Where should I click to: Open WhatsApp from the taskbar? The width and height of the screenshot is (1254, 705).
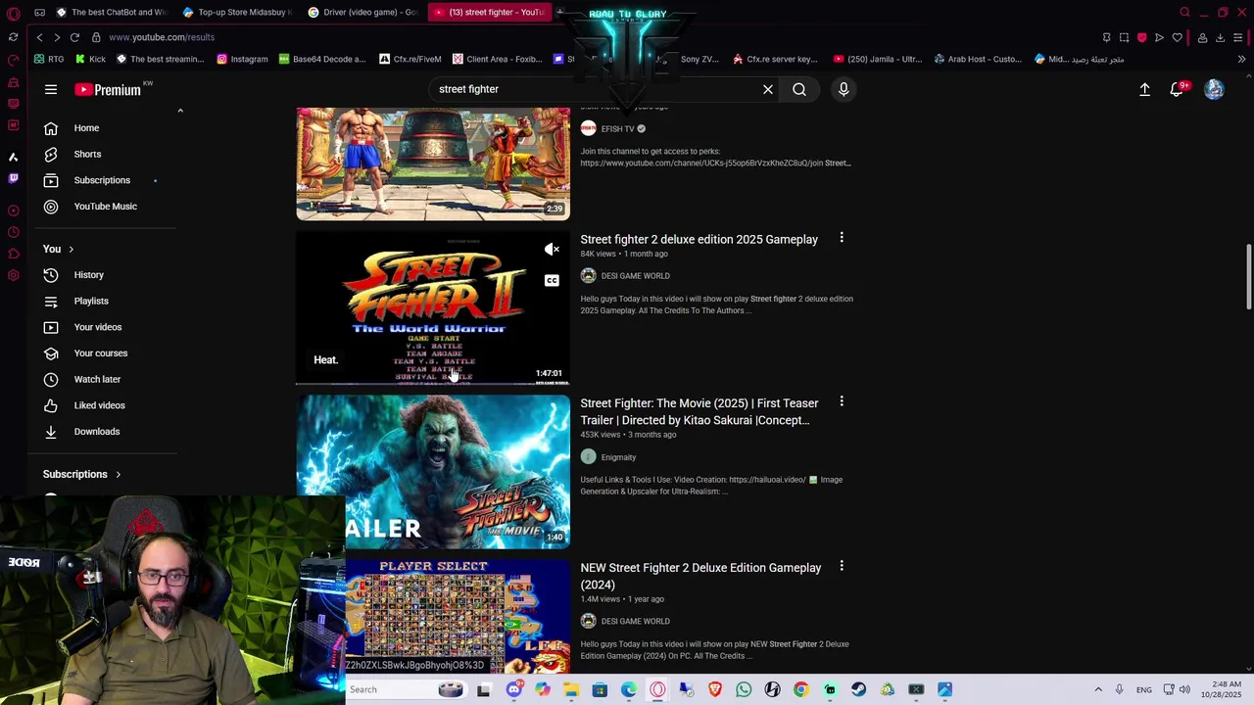point(744,689)
